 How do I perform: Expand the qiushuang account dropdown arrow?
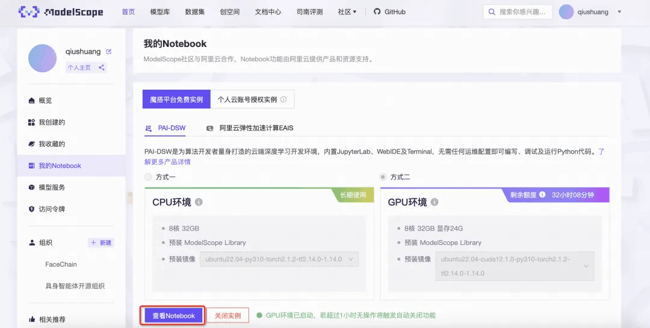point(619,12)
